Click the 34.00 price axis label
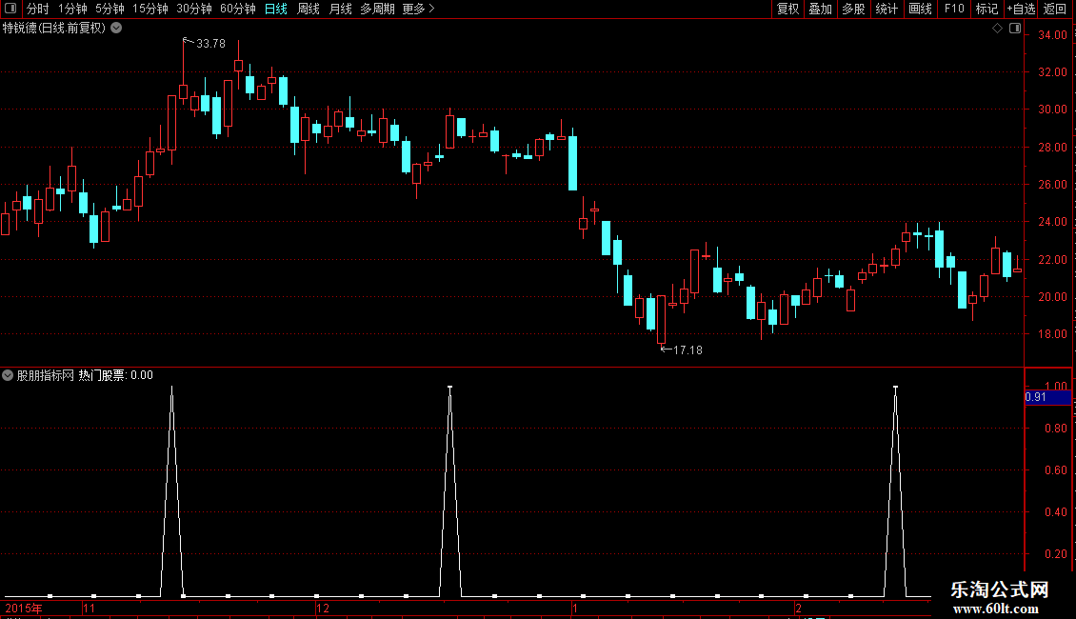This screenshot has width=1076, height=619. (x=1052, y=35)
